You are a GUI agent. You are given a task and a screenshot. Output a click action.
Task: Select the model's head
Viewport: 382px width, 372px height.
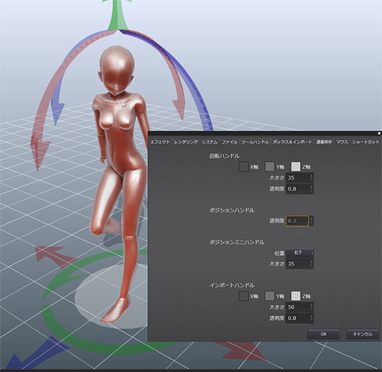[x=117, y=69]
